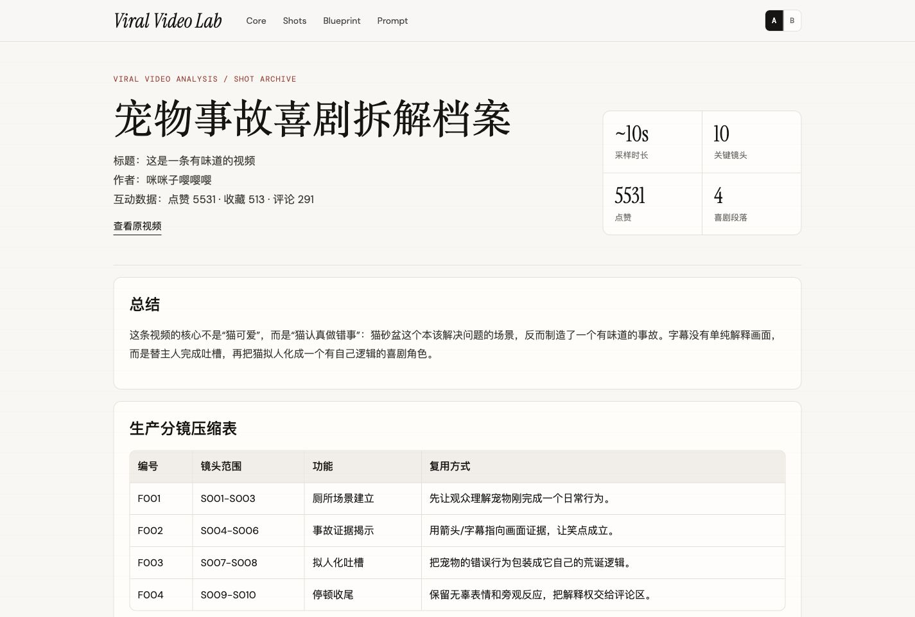Open the Viral Video Lab home logo
This screenshot has width=915, height=617.
pyautogui.click(x=168, y=21)
